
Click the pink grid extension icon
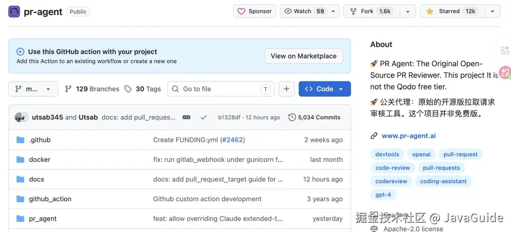point(505,50)
